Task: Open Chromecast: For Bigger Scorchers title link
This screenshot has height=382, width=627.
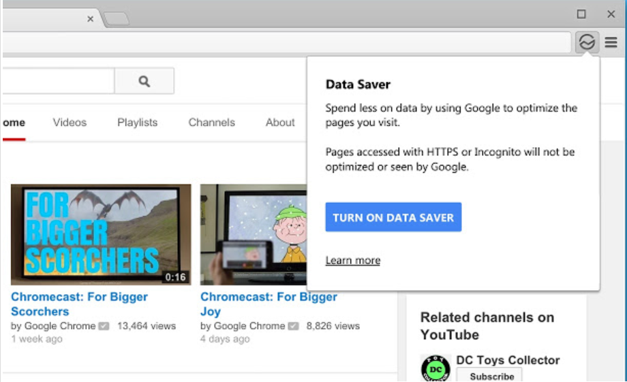Action: (79, 304)
